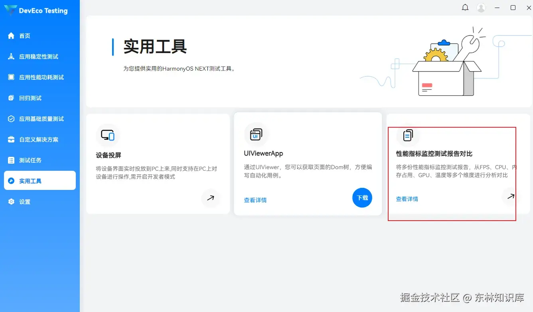
Task: Open report comparison with its arrow button
Action: 511,196
